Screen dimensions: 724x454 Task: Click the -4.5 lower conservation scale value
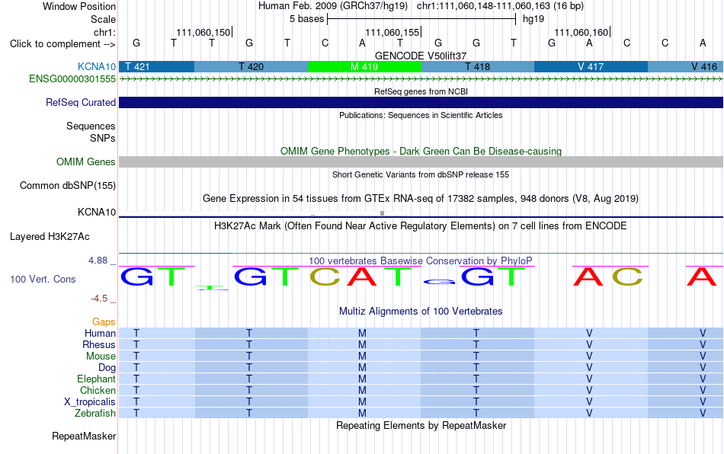tap(99, 299)
